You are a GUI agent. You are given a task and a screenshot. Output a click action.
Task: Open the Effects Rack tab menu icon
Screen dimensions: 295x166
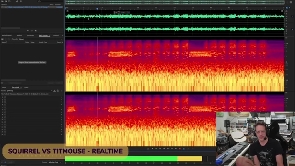[21, 87]
